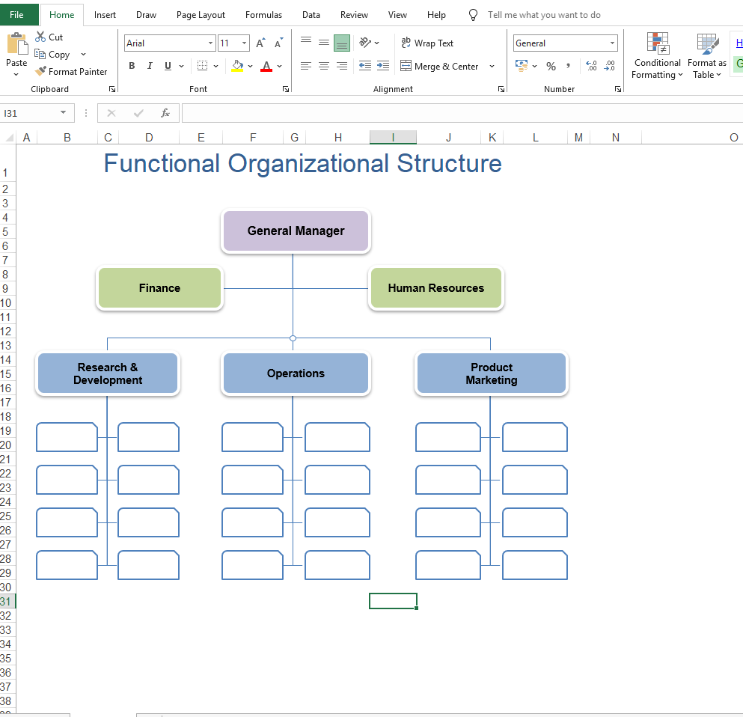Toggle Merge & Center on the cells
This screenshot has width=743, height=717.
(x=439, y=67)
